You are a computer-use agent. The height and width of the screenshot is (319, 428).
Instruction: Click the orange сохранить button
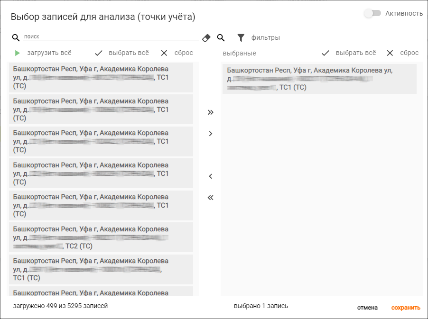click(x=406, y=308)
